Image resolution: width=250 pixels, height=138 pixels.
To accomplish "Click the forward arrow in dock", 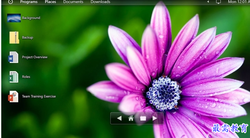I will coord(155,118).
